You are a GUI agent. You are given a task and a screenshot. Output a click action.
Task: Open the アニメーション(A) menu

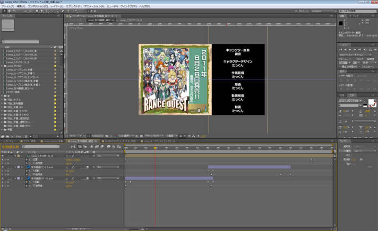click(94, 6)
